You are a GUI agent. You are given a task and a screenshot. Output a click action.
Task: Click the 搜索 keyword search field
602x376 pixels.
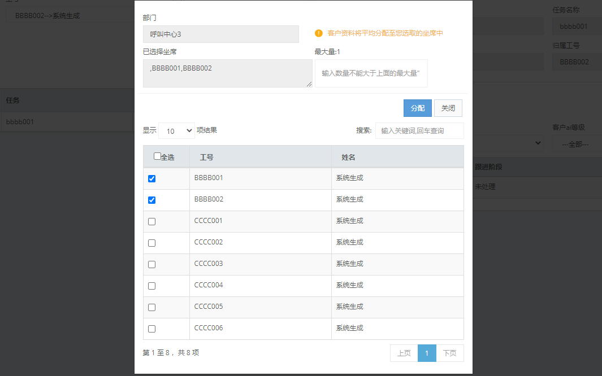point(419,130)
